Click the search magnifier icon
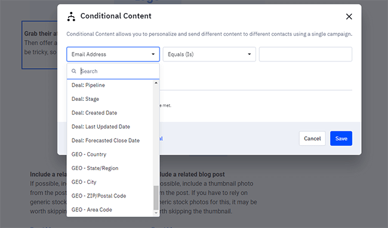The image size is (388, 228). point(74,71)
